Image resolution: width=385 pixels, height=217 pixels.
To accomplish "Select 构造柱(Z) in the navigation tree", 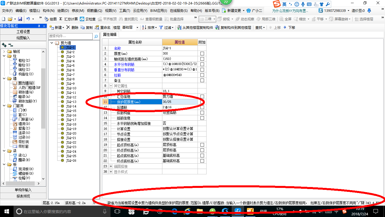I will pos(23,74).
